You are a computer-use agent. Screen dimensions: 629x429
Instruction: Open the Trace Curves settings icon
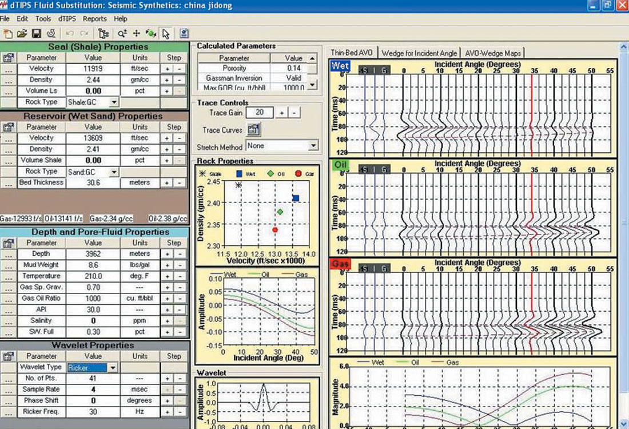pyautogui.click(x=253, y=129)
